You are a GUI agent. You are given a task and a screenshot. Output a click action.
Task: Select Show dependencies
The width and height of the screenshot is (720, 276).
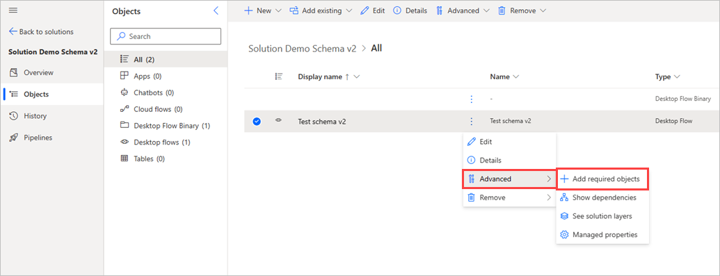point(602,197)
